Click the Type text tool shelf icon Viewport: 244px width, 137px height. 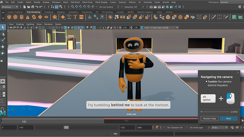click(75, 17)
